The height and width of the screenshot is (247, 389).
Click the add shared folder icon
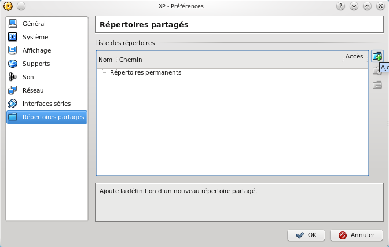pyautogui.click(x=377, y=56)
